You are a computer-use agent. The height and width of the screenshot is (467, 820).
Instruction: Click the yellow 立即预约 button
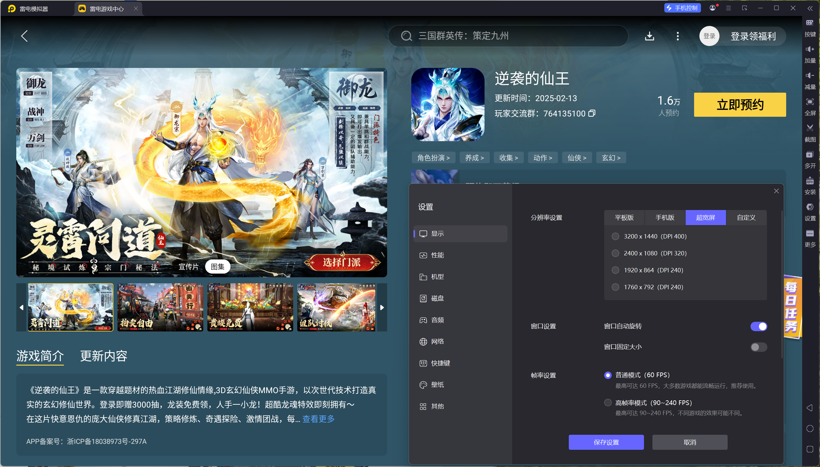click(740, 105)
